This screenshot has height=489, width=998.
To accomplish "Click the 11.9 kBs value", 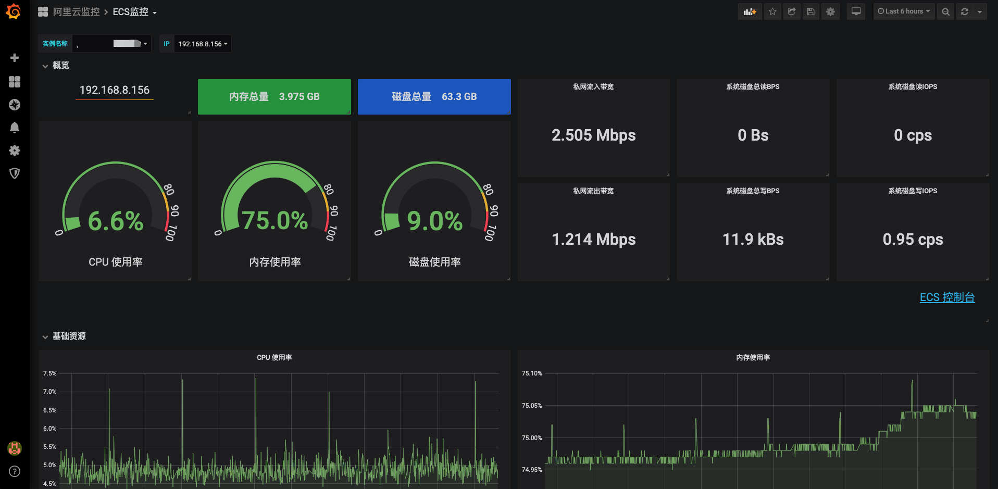I will point(753,240).
